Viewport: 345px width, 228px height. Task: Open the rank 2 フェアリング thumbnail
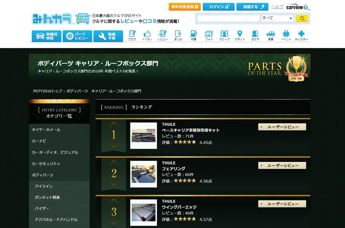(x=144, y=174)
